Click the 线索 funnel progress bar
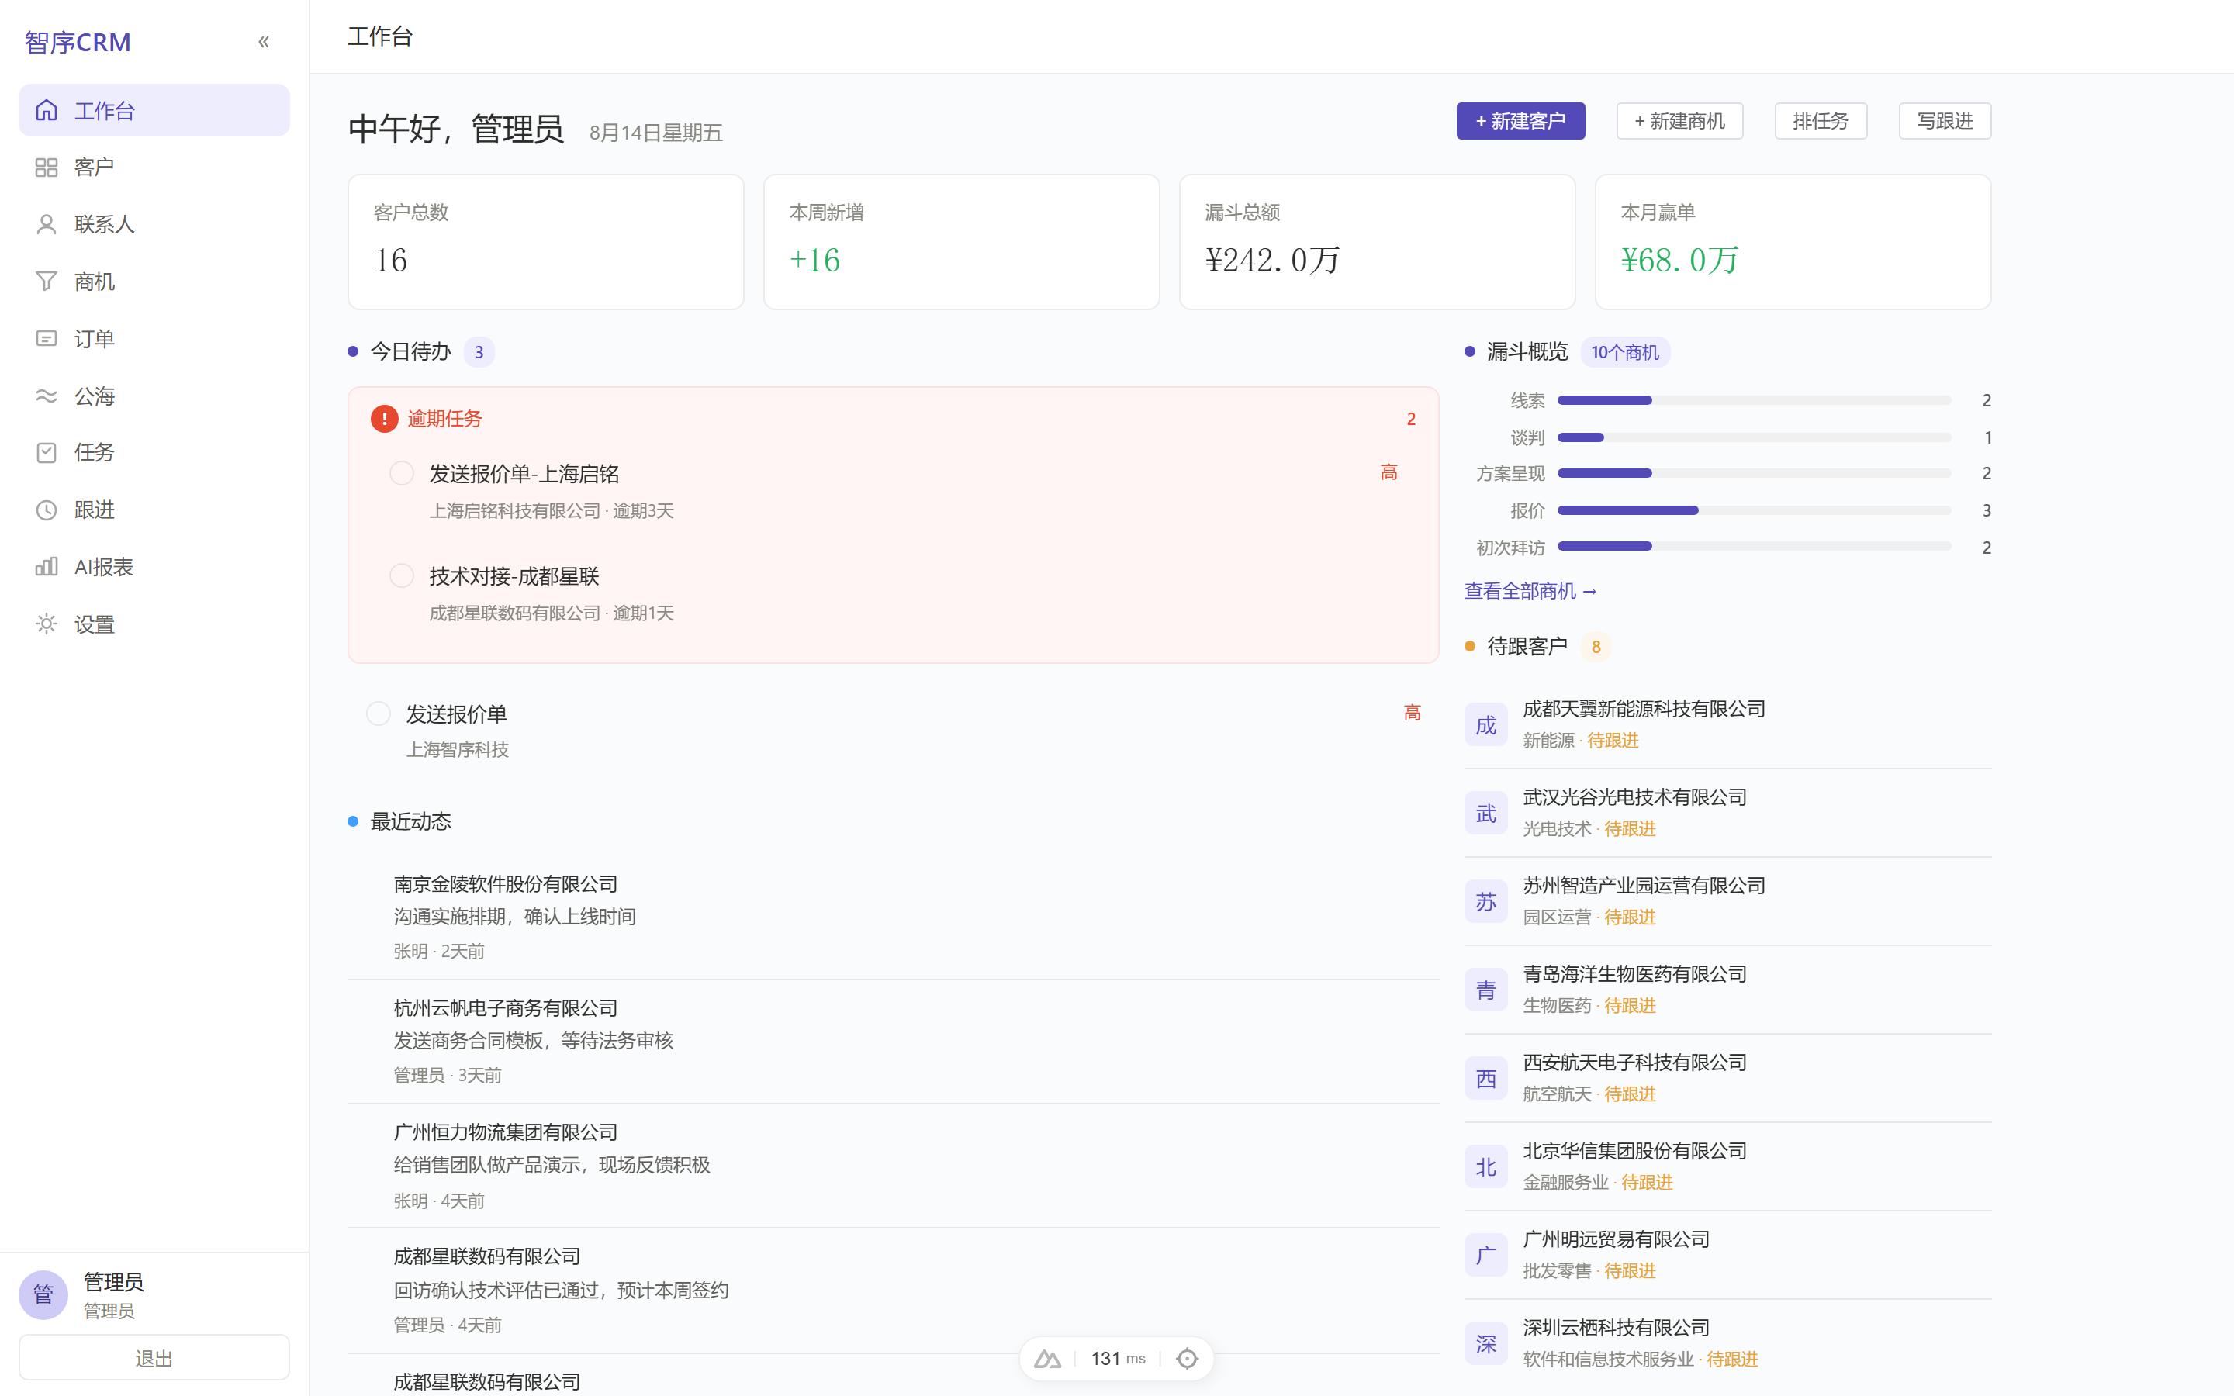 coord(1754,401)
